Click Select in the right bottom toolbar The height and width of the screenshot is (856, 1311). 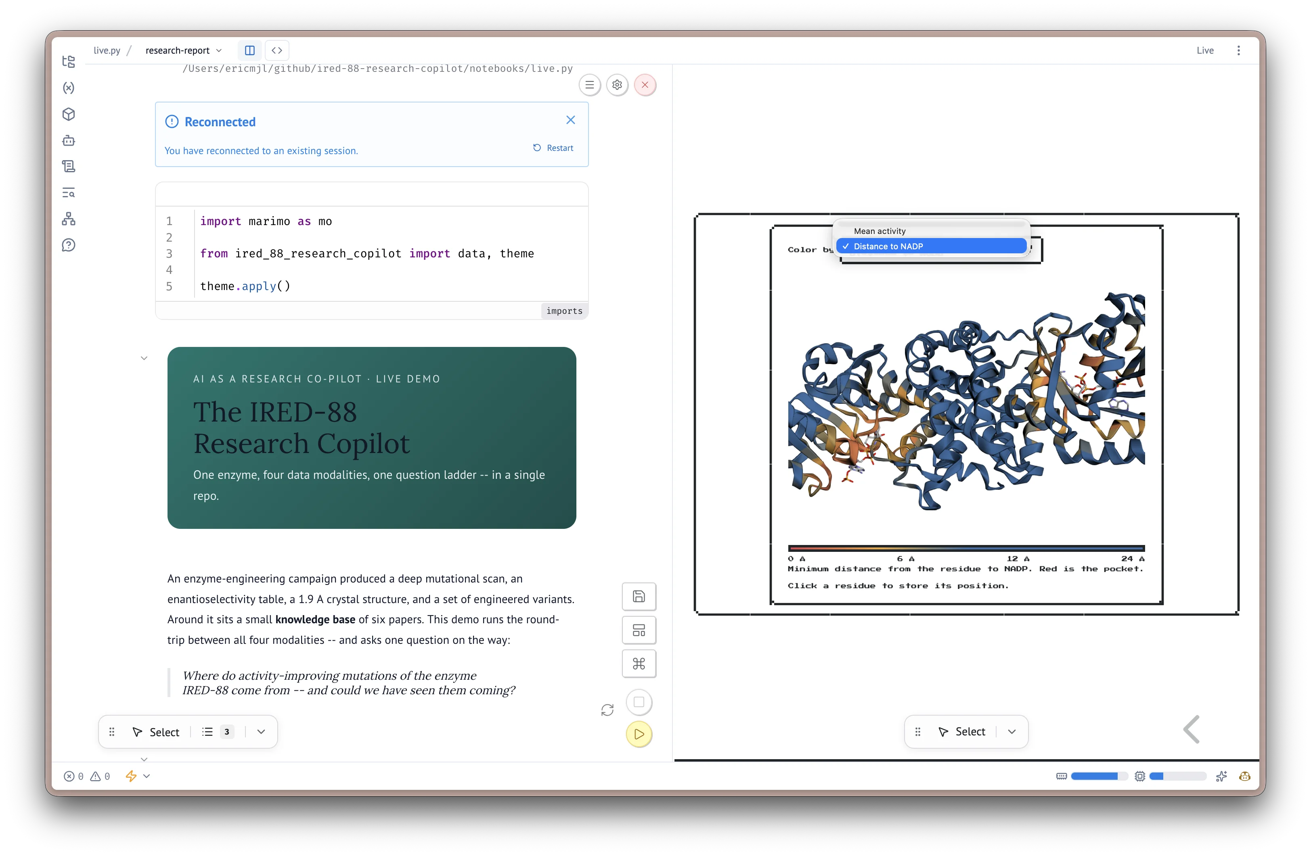962,732
